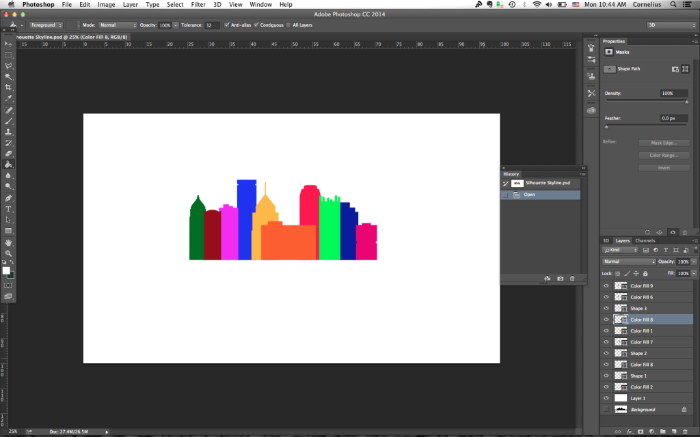
Task: Select the Type tool
Action: (9, 207)
